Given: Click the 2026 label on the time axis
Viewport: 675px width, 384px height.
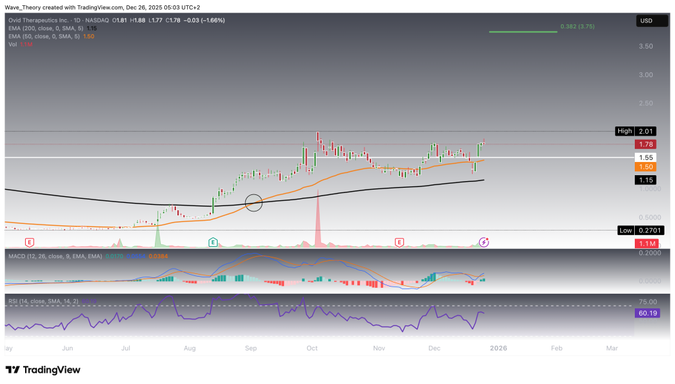Looking at the screenshot, I should 500,347.
